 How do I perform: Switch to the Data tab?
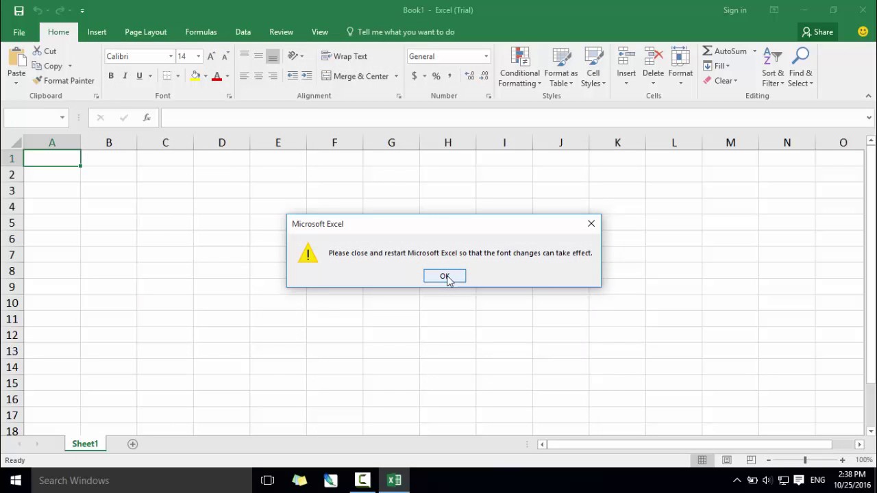[243, 32]
